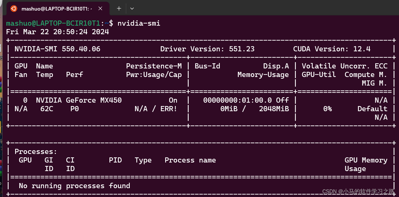Click the No running processes found message
Screen dimensions: 399x197
click(x=74, y=186)
